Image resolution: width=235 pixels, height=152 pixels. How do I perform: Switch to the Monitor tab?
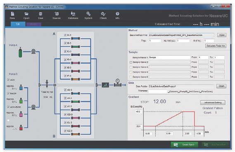34,24
